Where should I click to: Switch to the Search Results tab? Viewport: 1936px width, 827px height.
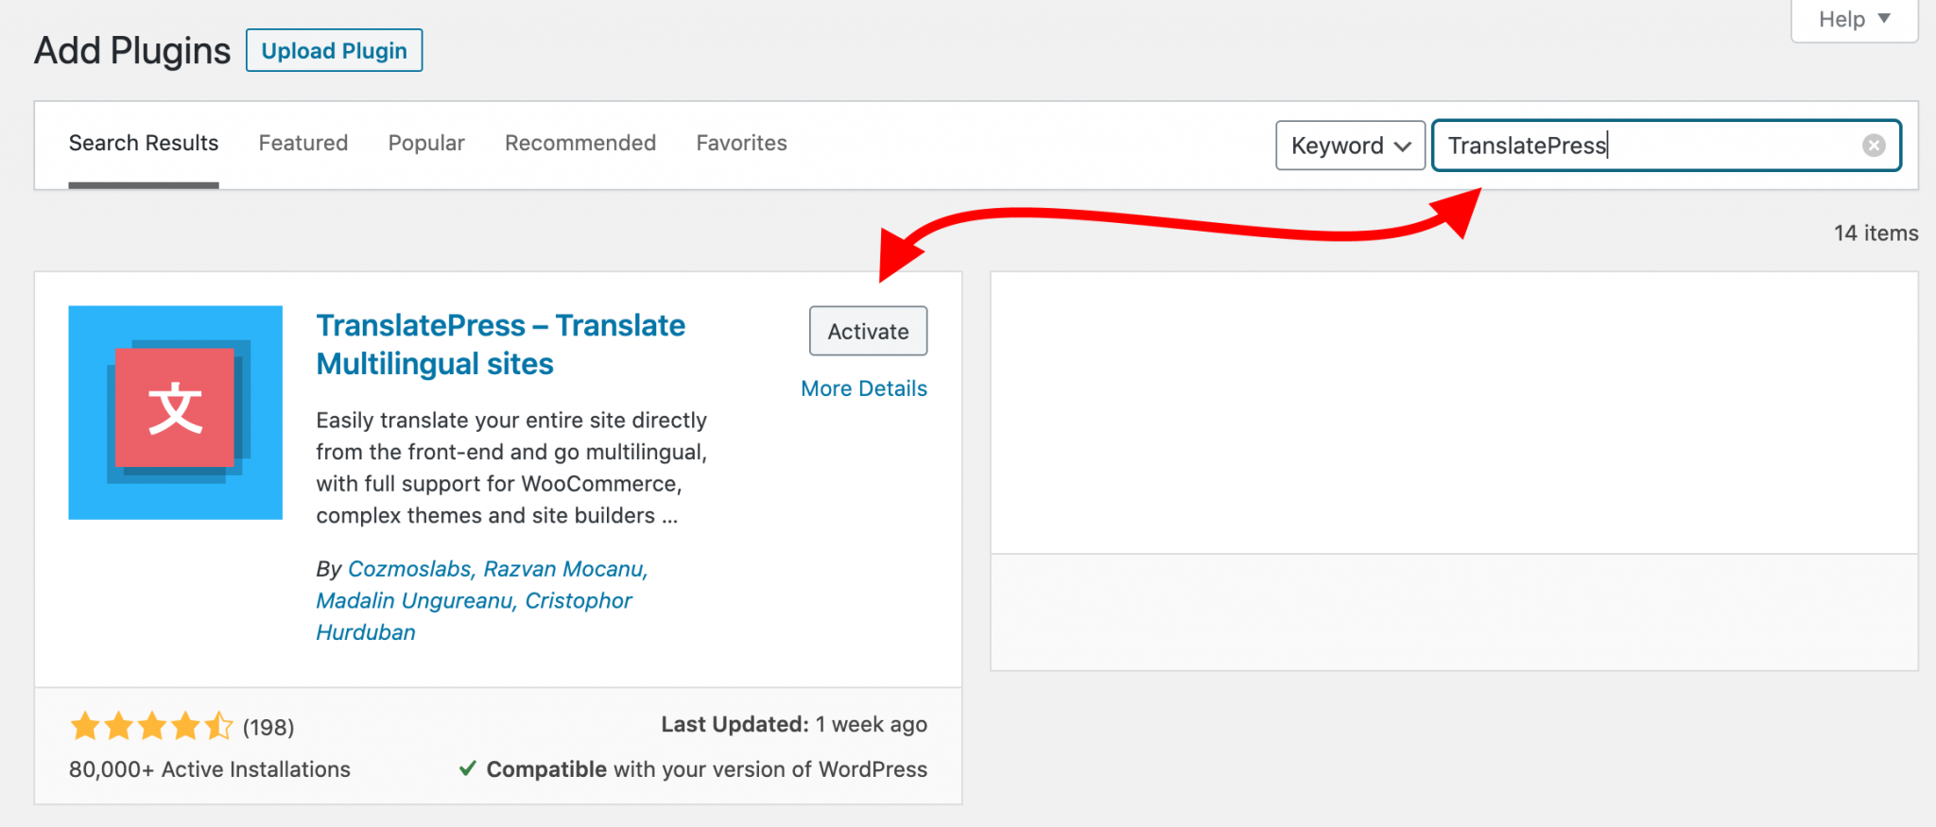(x=144, y=143)
